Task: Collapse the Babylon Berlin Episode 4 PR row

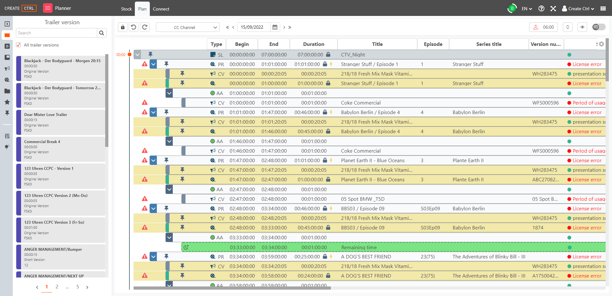Action: [x=153, y=112]
